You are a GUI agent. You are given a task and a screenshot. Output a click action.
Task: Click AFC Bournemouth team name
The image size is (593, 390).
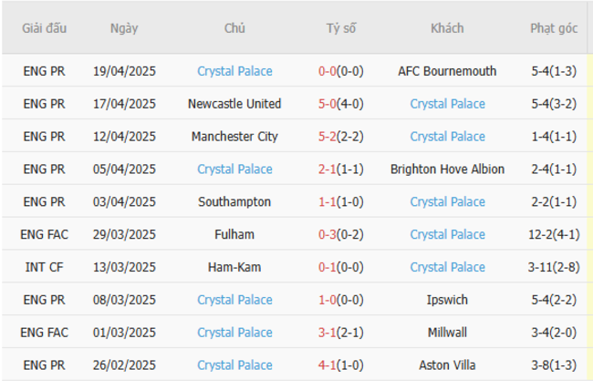[447, 71]
